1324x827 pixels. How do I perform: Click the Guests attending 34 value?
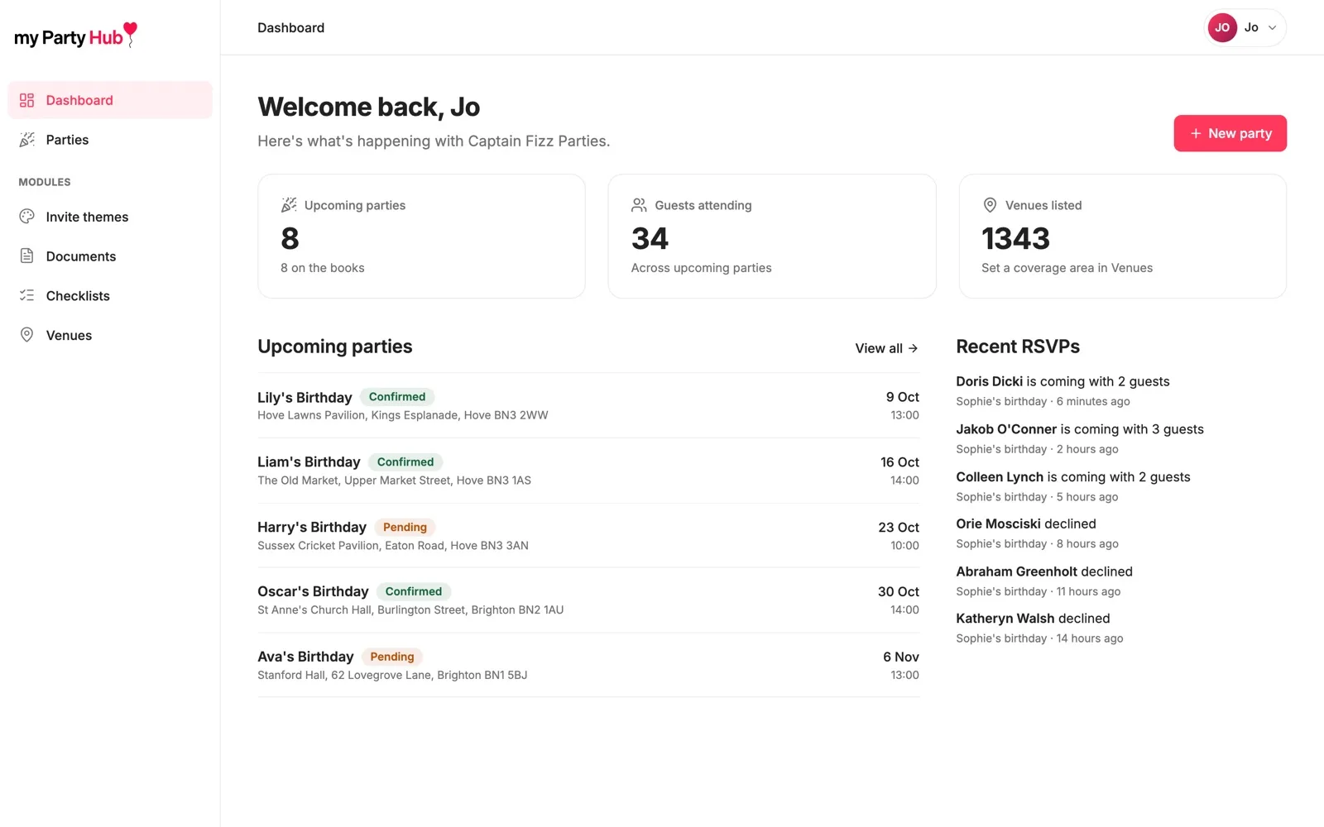(x=650, y=238)
